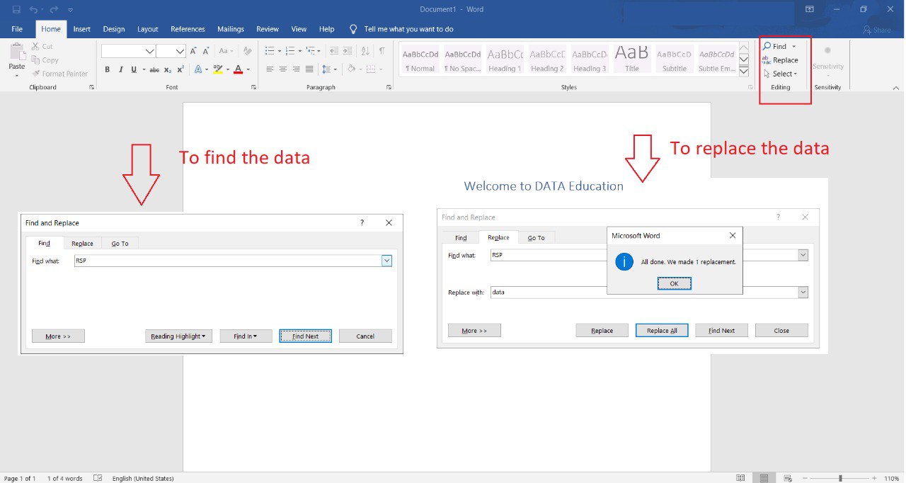The height and width of the screenshot is (483, 906).
Task: Click the Shrink Font icon
Action: pyautogui.click(x=206, y=51)
